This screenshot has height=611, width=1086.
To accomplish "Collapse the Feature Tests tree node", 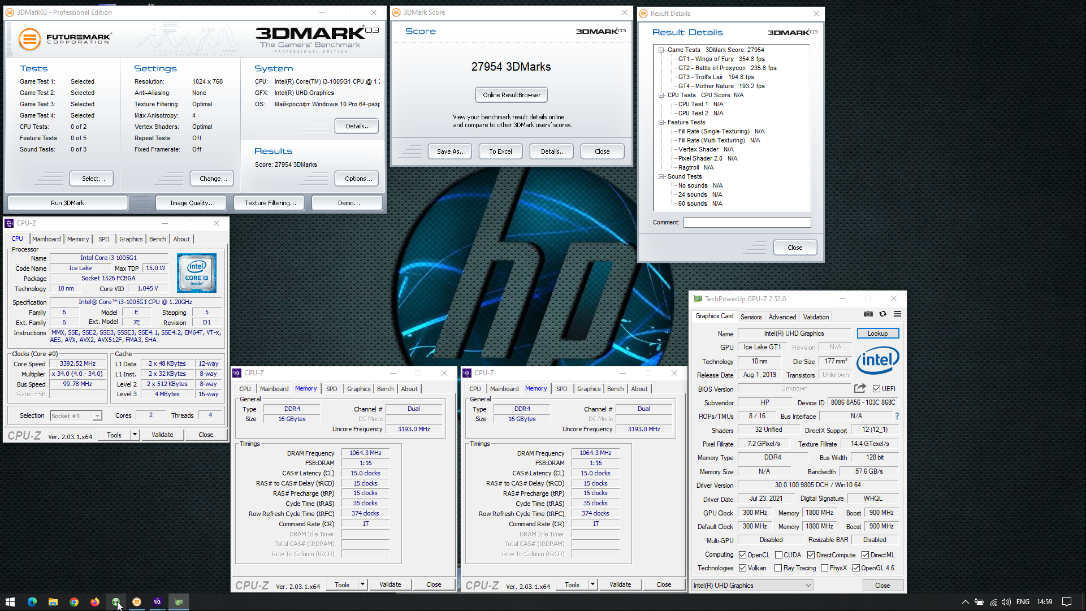I will 661,122.
